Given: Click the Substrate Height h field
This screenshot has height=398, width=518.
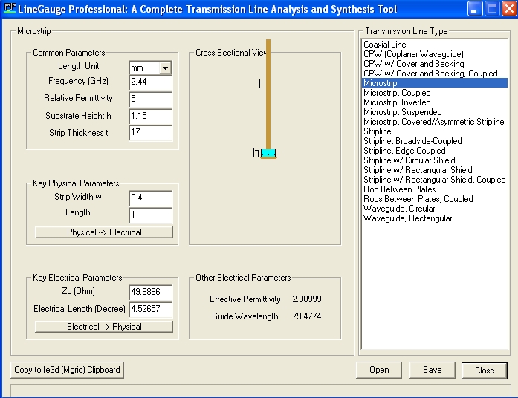Looking at the screenshot, I should pos(151,117).
